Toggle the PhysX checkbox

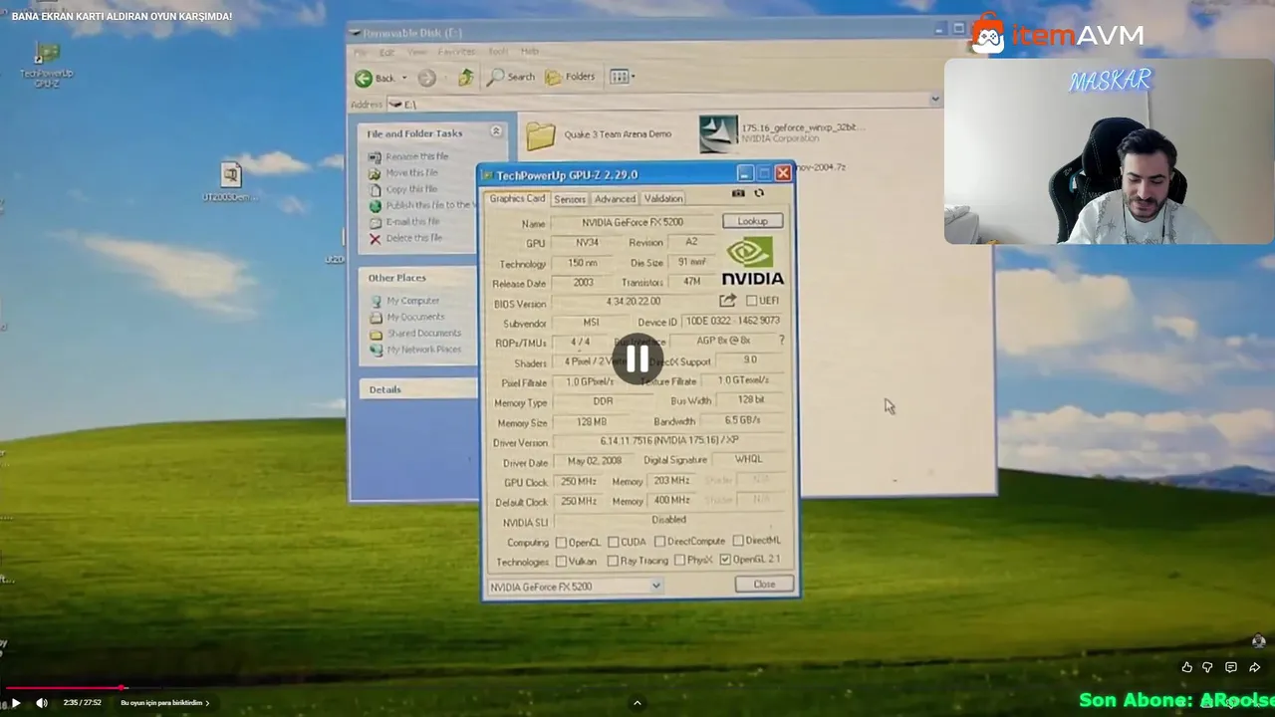(679, 560)
